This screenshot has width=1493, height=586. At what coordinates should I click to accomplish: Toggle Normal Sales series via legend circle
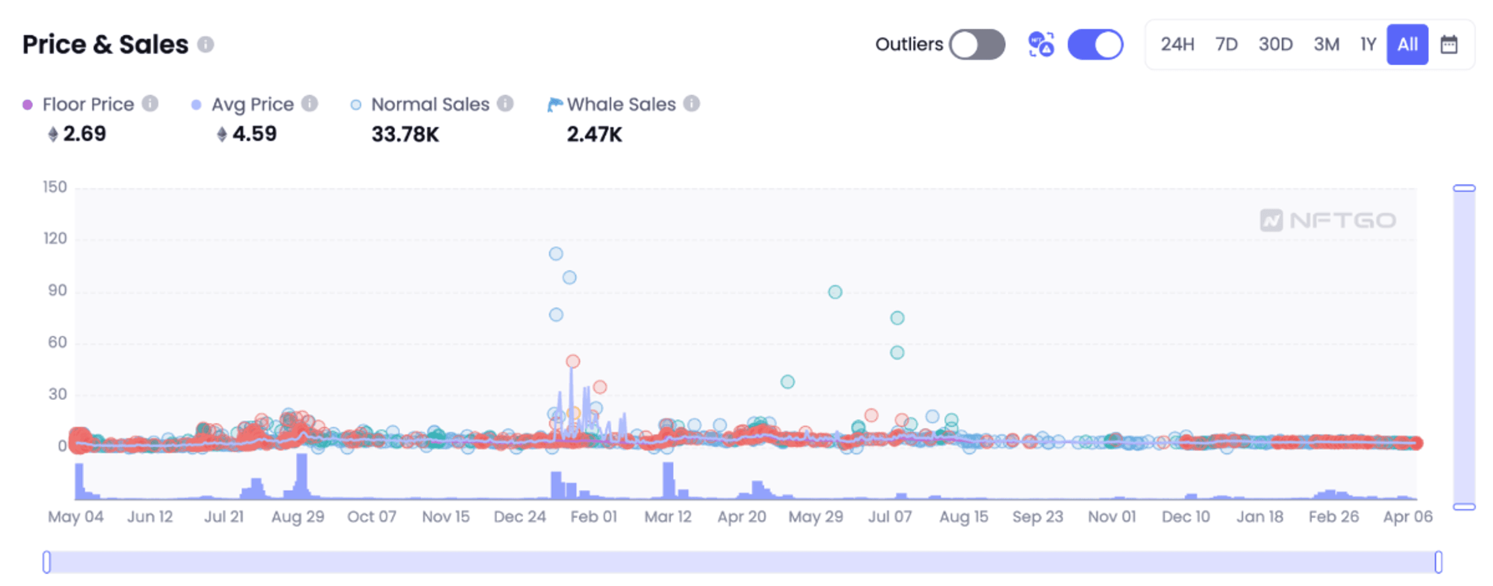coord(356,105)
